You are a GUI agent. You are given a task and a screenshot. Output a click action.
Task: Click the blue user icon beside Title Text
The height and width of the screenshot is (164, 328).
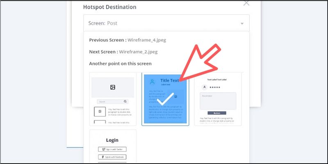click(152, 82)
